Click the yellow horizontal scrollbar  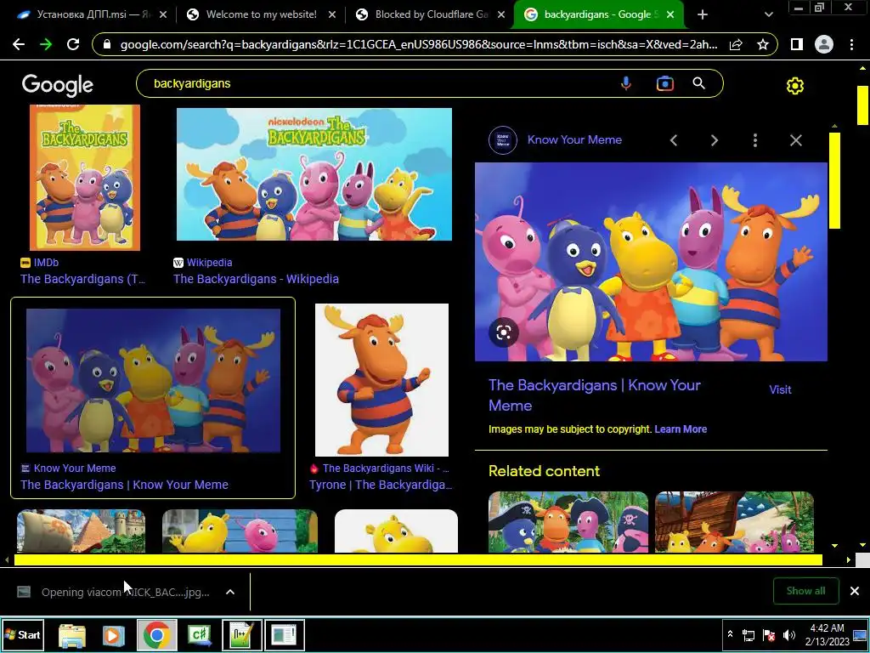pyautogui.click(x=418, y=559)
